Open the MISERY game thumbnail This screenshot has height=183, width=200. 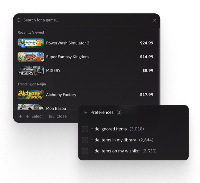coord(31,71)
